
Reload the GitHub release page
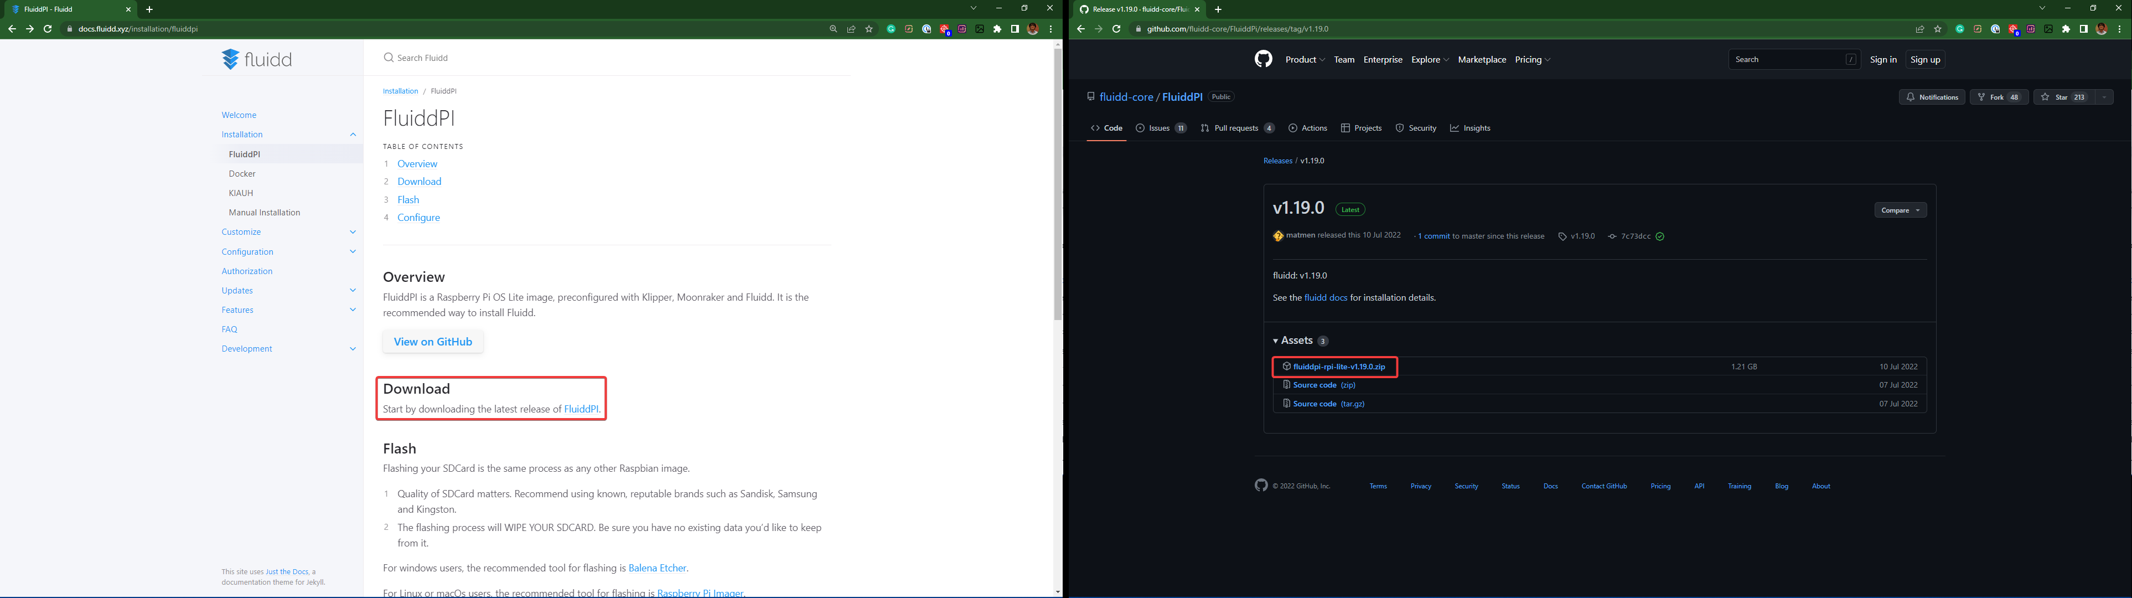click(x=1116, y=29)
